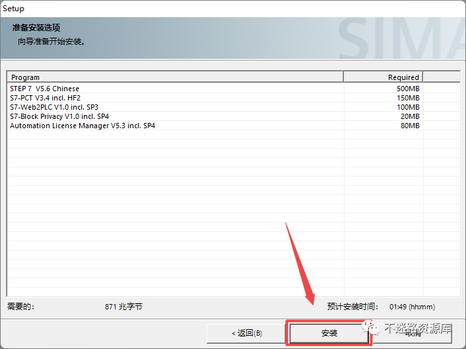Viewport: 466px width, 349px height.
Task: Click the 01:49 (hh:mm) estimated time value
Action: tap(413, 307)
